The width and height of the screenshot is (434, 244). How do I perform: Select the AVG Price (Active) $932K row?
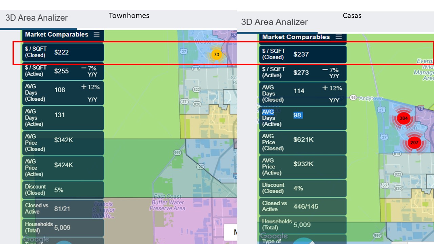point(303,167)
